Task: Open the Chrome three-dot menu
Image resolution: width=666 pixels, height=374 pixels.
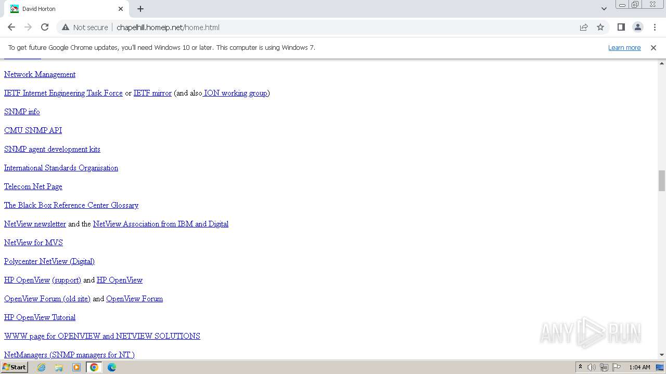Action: click(655, 27)
